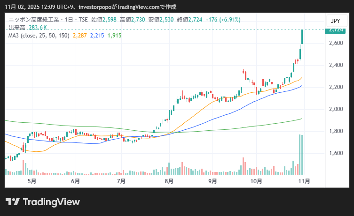Click the tallest volume bar at right
This screenshot has width=354, height=216.
click(x=299, y=155)
